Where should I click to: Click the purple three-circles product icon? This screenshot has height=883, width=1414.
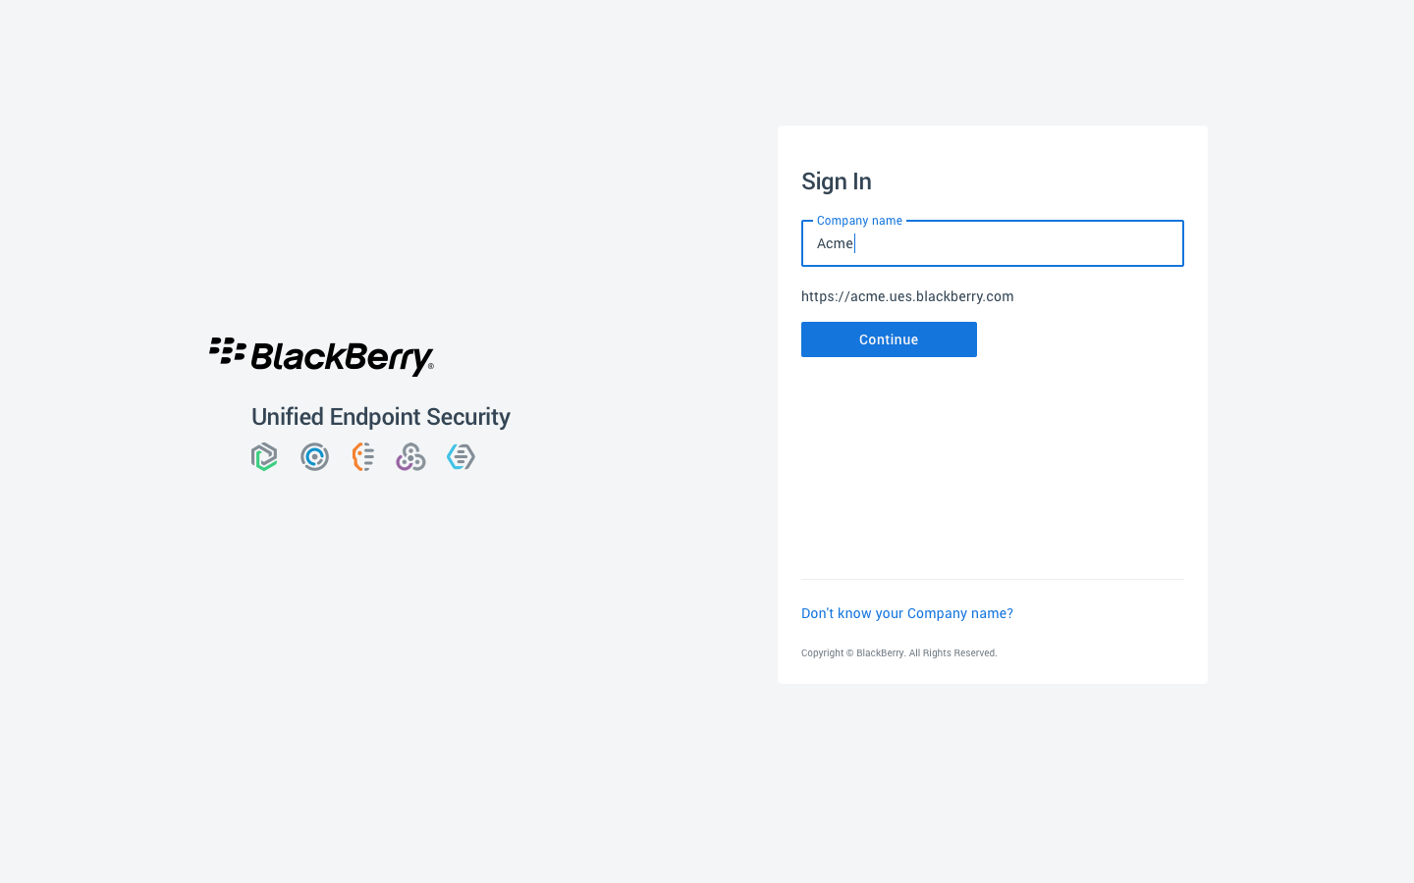[410, 457]
